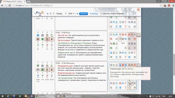Click the red Opera-style extension icon
Screen dimensions: 175x98
(169, 5)
